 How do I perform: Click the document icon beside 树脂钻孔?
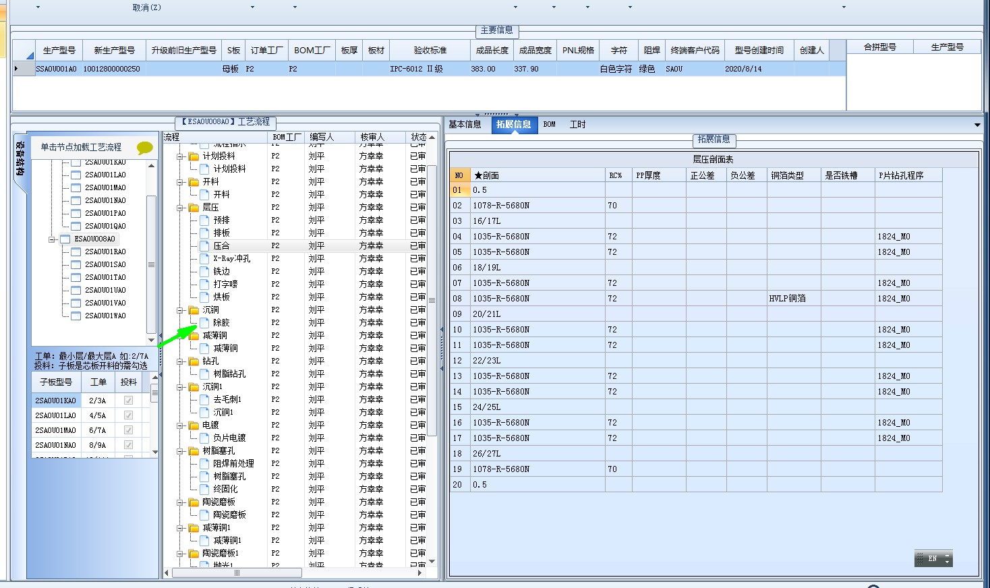click(x=204, y=374)
